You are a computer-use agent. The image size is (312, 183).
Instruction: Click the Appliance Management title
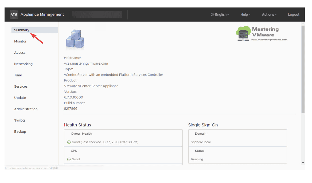[42, 14]
